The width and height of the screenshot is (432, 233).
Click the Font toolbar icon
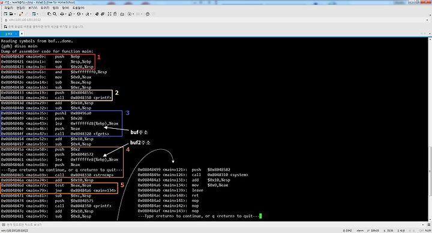point(88,14)
